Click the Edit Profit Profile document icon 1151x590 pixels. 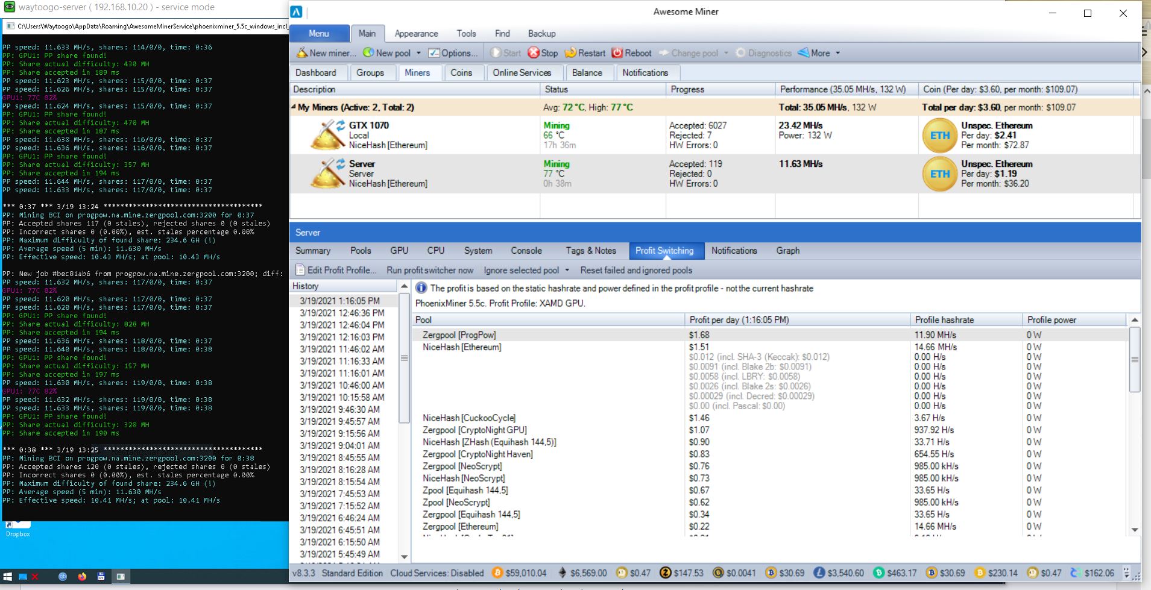tap(300, 270)
